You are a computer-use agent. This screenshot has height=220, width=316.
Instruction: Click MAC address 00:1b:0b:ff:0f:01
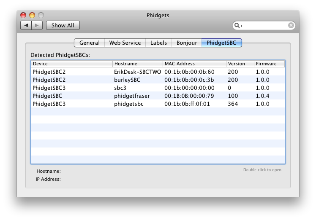point(187,104)
